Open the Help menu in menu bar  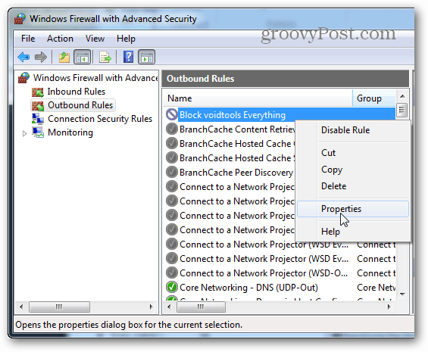126,39
